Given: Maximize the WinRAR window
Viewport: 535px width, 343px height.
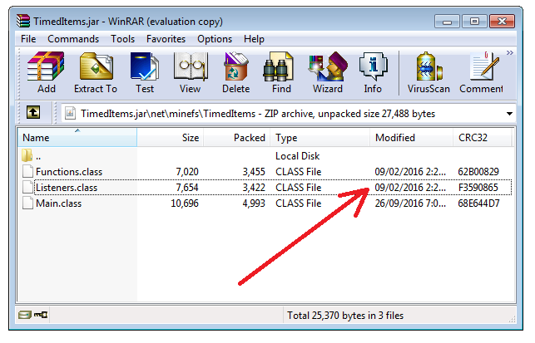Looking at the screenshot, I should click(x=474, y=22).
